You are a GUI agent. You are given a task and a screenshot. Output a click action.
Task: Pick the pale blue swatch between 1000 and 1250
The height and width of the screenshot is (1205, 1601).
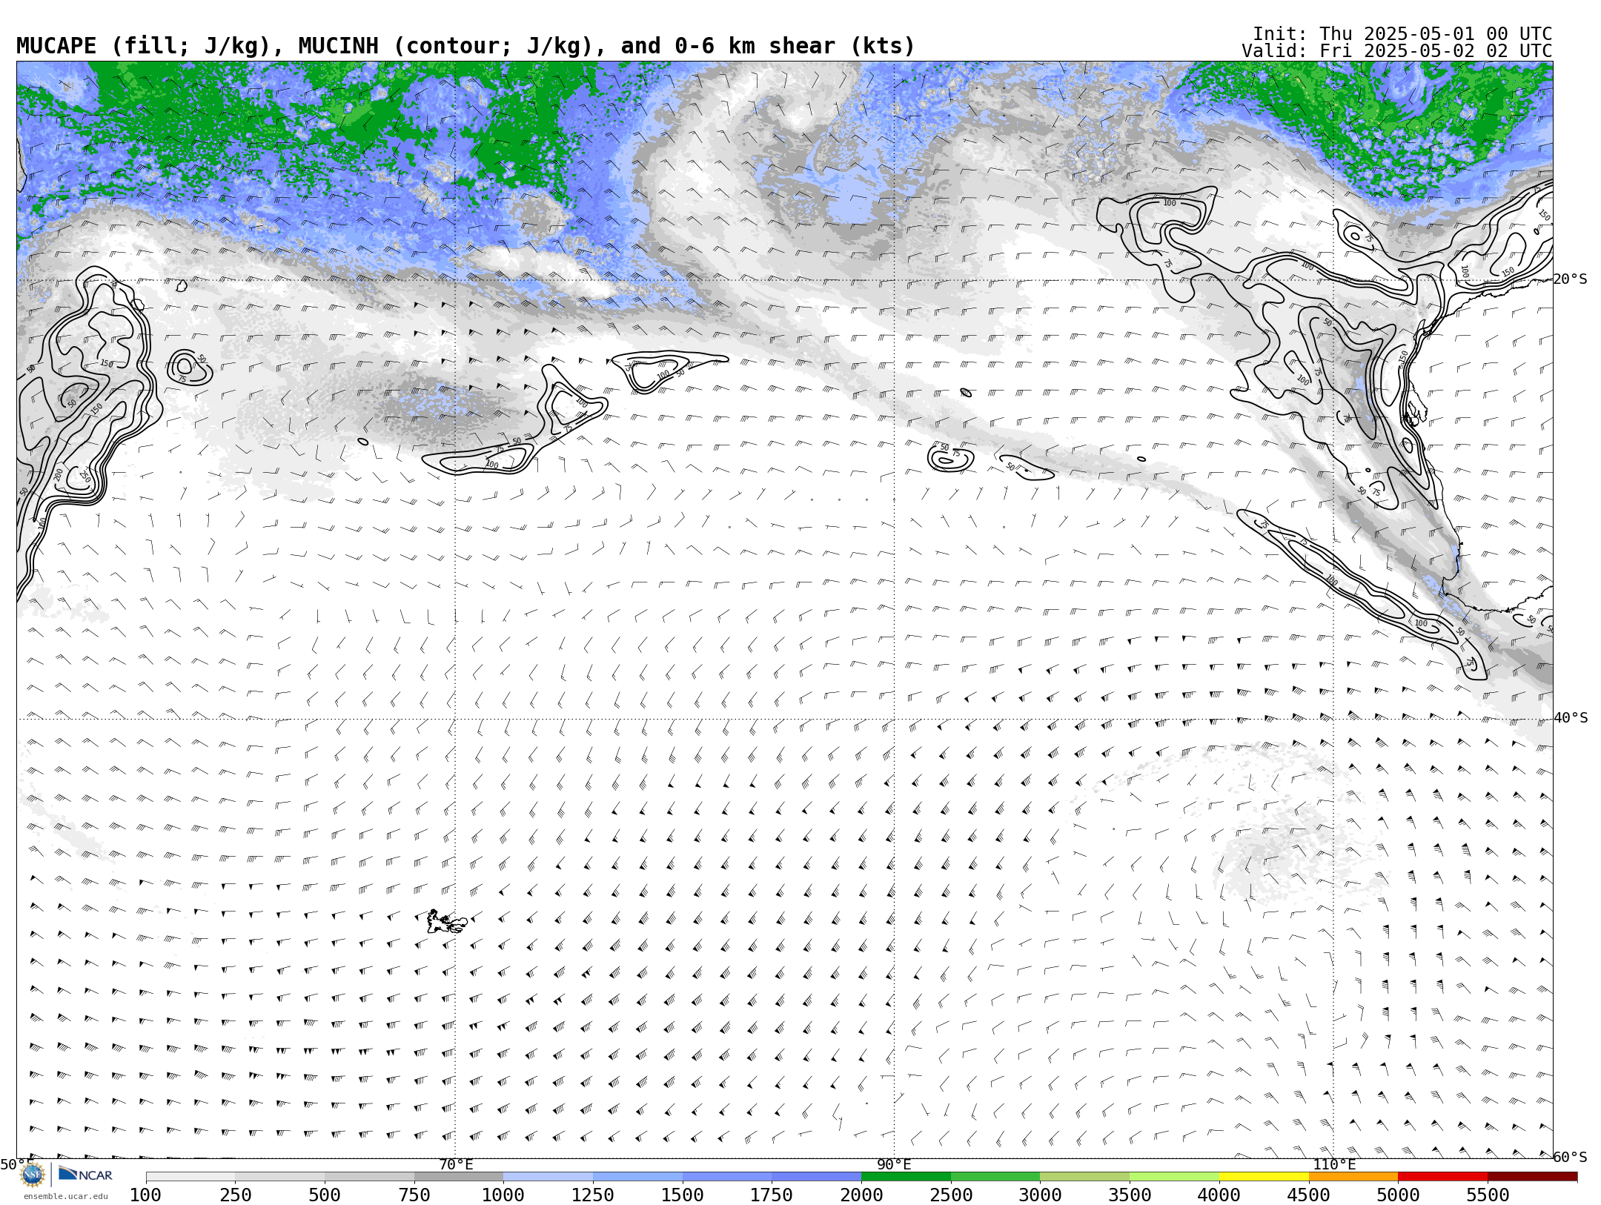click(548, 1177)
